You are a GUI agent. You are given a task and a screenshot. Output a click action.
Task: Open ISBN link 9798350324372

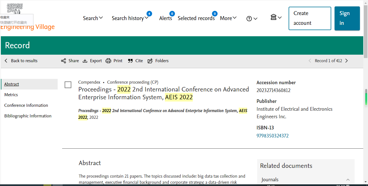(x=272, y=136)
